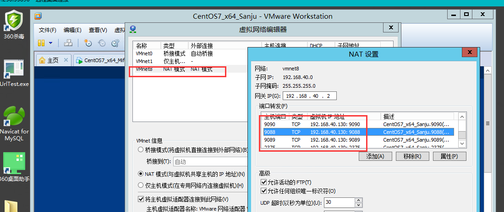Viewport: 504px width, 212px height.
Task: Close the 虚拟网络编辑器 window
Action: [x=391, y=28]
